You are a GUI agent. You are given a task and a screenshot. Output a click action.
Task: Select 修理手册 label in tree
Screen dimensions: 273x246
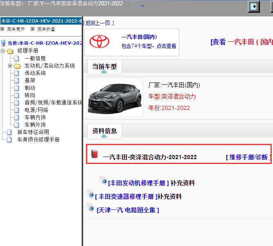(28, 51)
